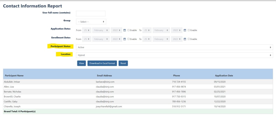Expand the Participant Status dropdown showing Active
This screenshot has height=117, width=276.
[x=174, y=47]
